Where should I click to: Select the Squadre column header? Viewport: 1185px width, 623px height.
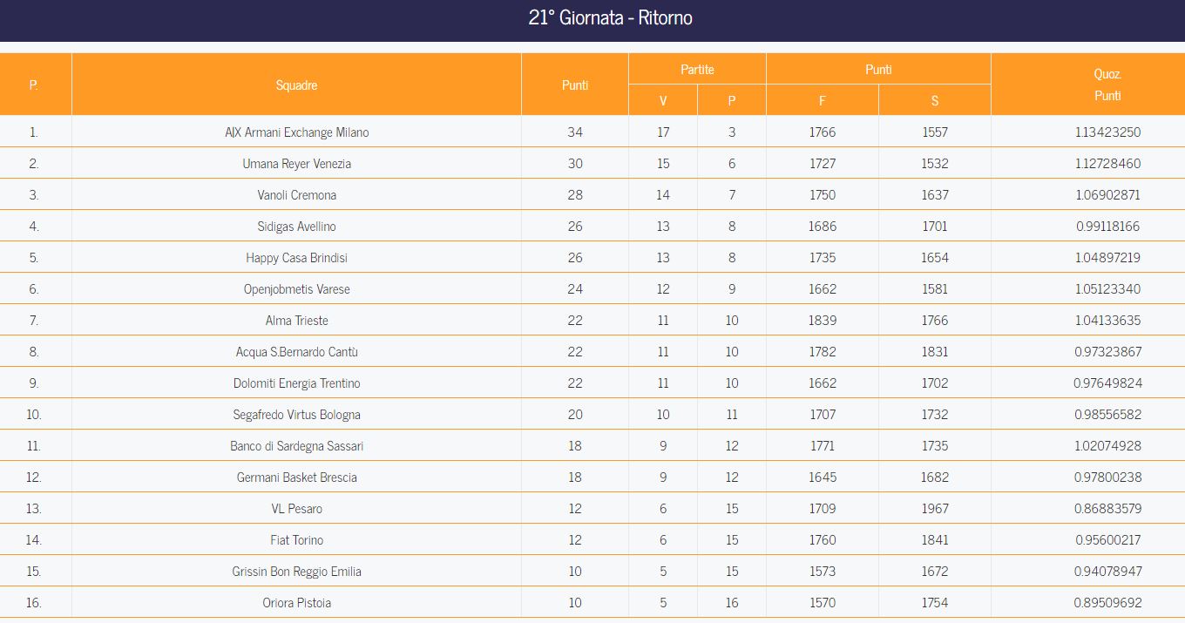296,85
